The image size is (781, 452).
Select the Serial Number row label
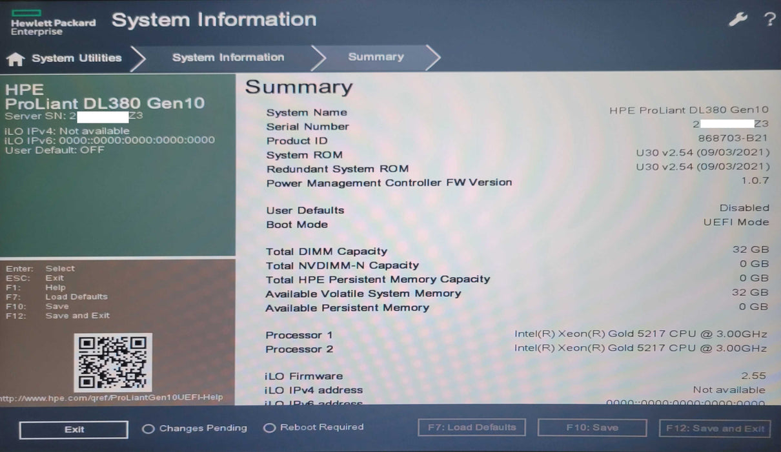click(307, 127)
